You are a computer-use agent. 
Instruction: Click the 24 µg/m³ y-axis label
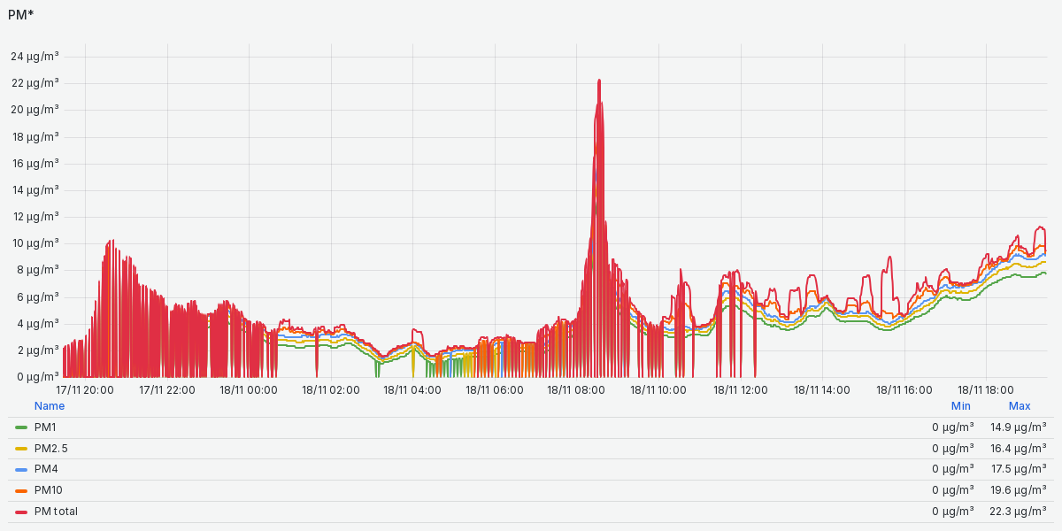pyautogui.click(x=35, y=57)
